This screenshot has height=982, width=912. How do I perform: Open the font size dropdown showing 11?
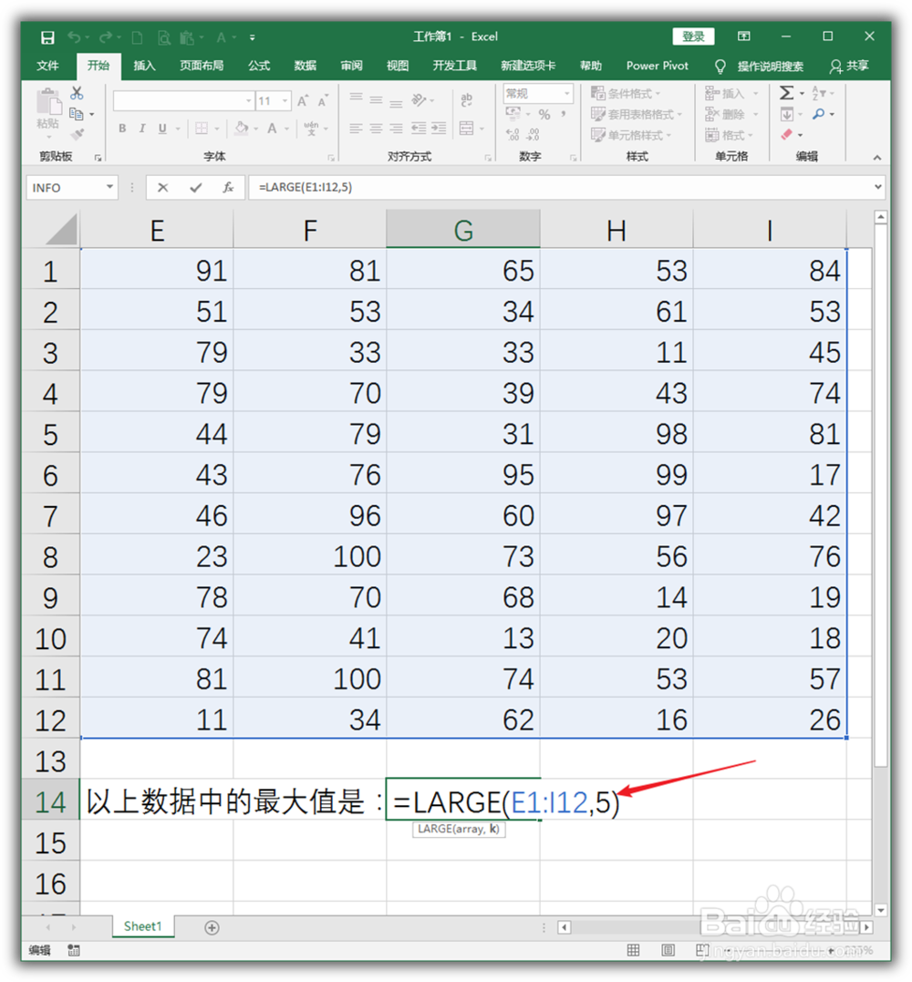pyautogui.click(x=283, y=100)
